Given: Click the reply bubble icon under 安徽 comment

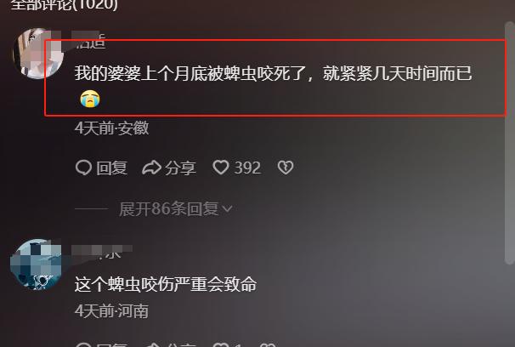Looking at the screenshot, I should 83,168.
